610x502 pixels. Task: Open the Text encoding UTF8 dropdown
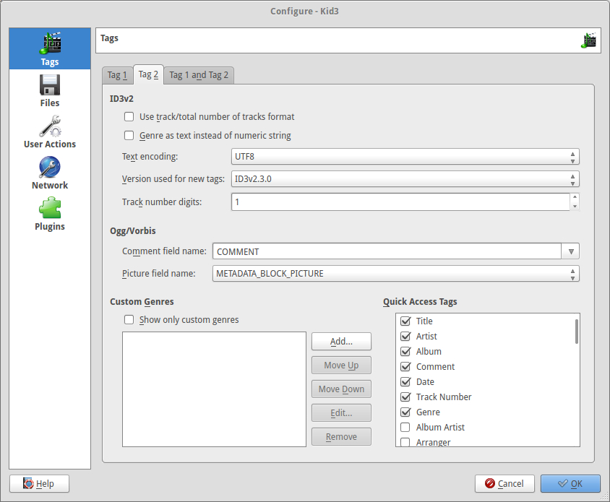coord(405,157)
